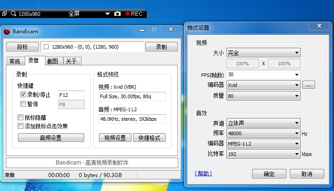The width and height of the screenshot is (334, 191).
Task: Click the Bandicam - 高清视频录制软件 banner
Action: pos(92,163)
